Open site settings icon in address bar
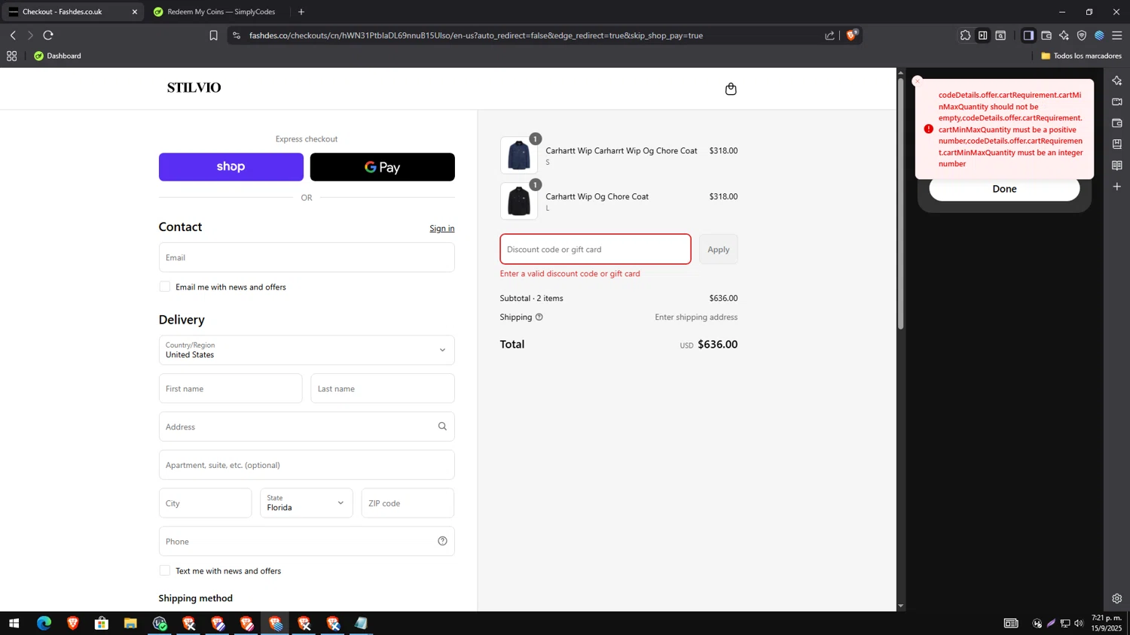This screenshot has width=1130, height=635. (237, 35)
